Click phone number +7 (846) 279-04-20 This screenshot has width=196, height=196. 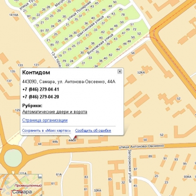point(41,97)
